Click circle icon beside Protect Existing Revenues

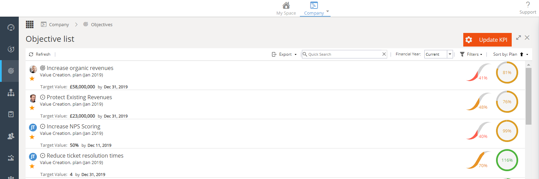[x=43, y=97]
